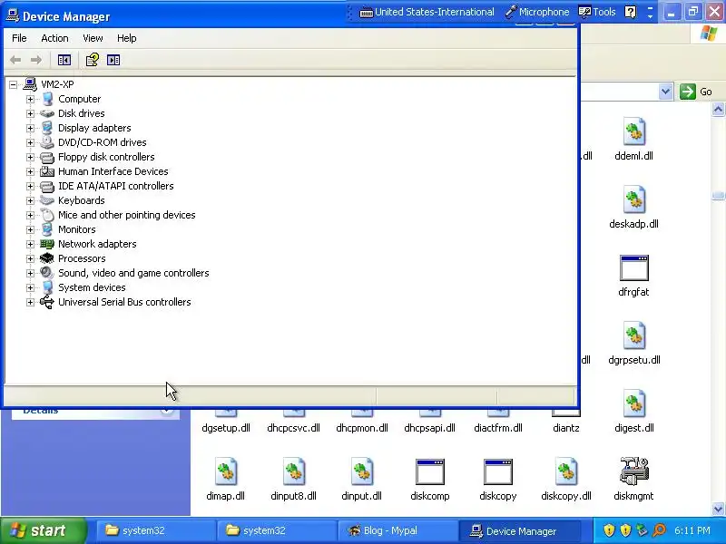Click the clock showing 6:11 PM
Viewport: 726px width, 544px height.
click(x=692, y=530)
